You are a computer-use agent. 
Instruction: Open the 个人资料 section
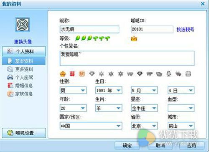pyautogui.click(x=24, y=51)
